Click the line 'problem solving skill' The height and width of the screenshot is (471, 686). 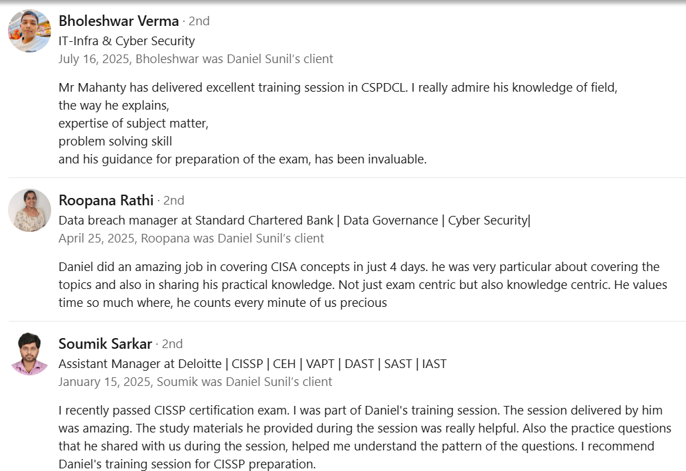[x=115, y=141]
